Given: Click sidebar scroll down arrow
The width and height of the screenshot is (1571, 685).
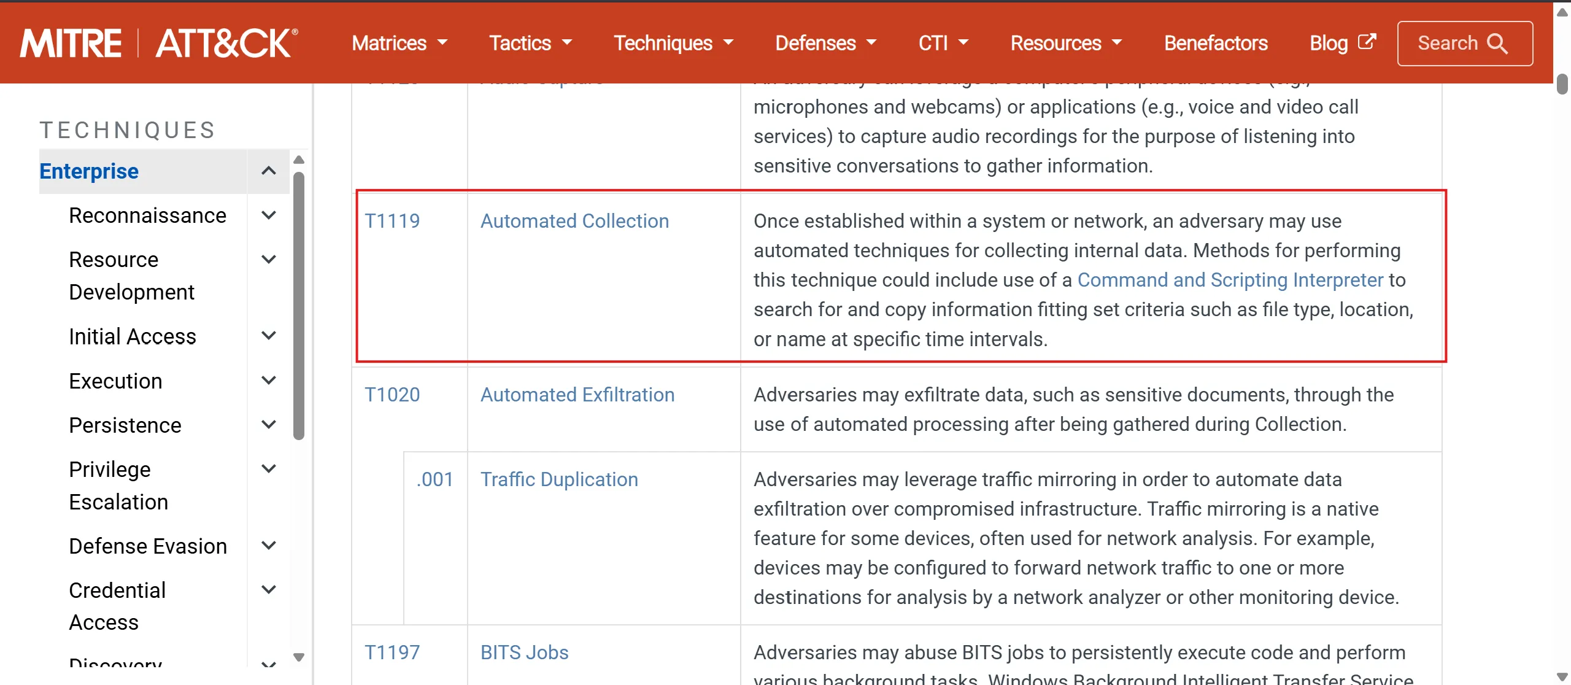Looking at the screenshot, I should pos(299,657).
